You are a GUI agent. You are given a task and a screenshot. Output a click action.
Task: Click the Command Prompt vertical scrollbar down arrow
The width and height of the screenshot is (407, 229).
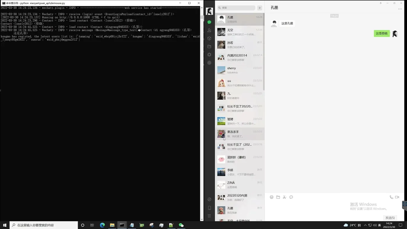202,219
